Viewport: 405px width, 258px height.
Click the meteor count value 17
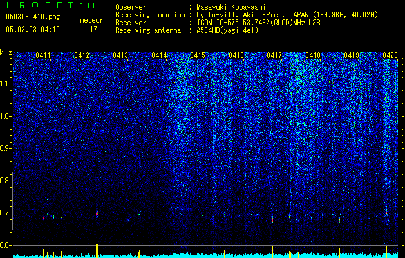click(93, 30)
